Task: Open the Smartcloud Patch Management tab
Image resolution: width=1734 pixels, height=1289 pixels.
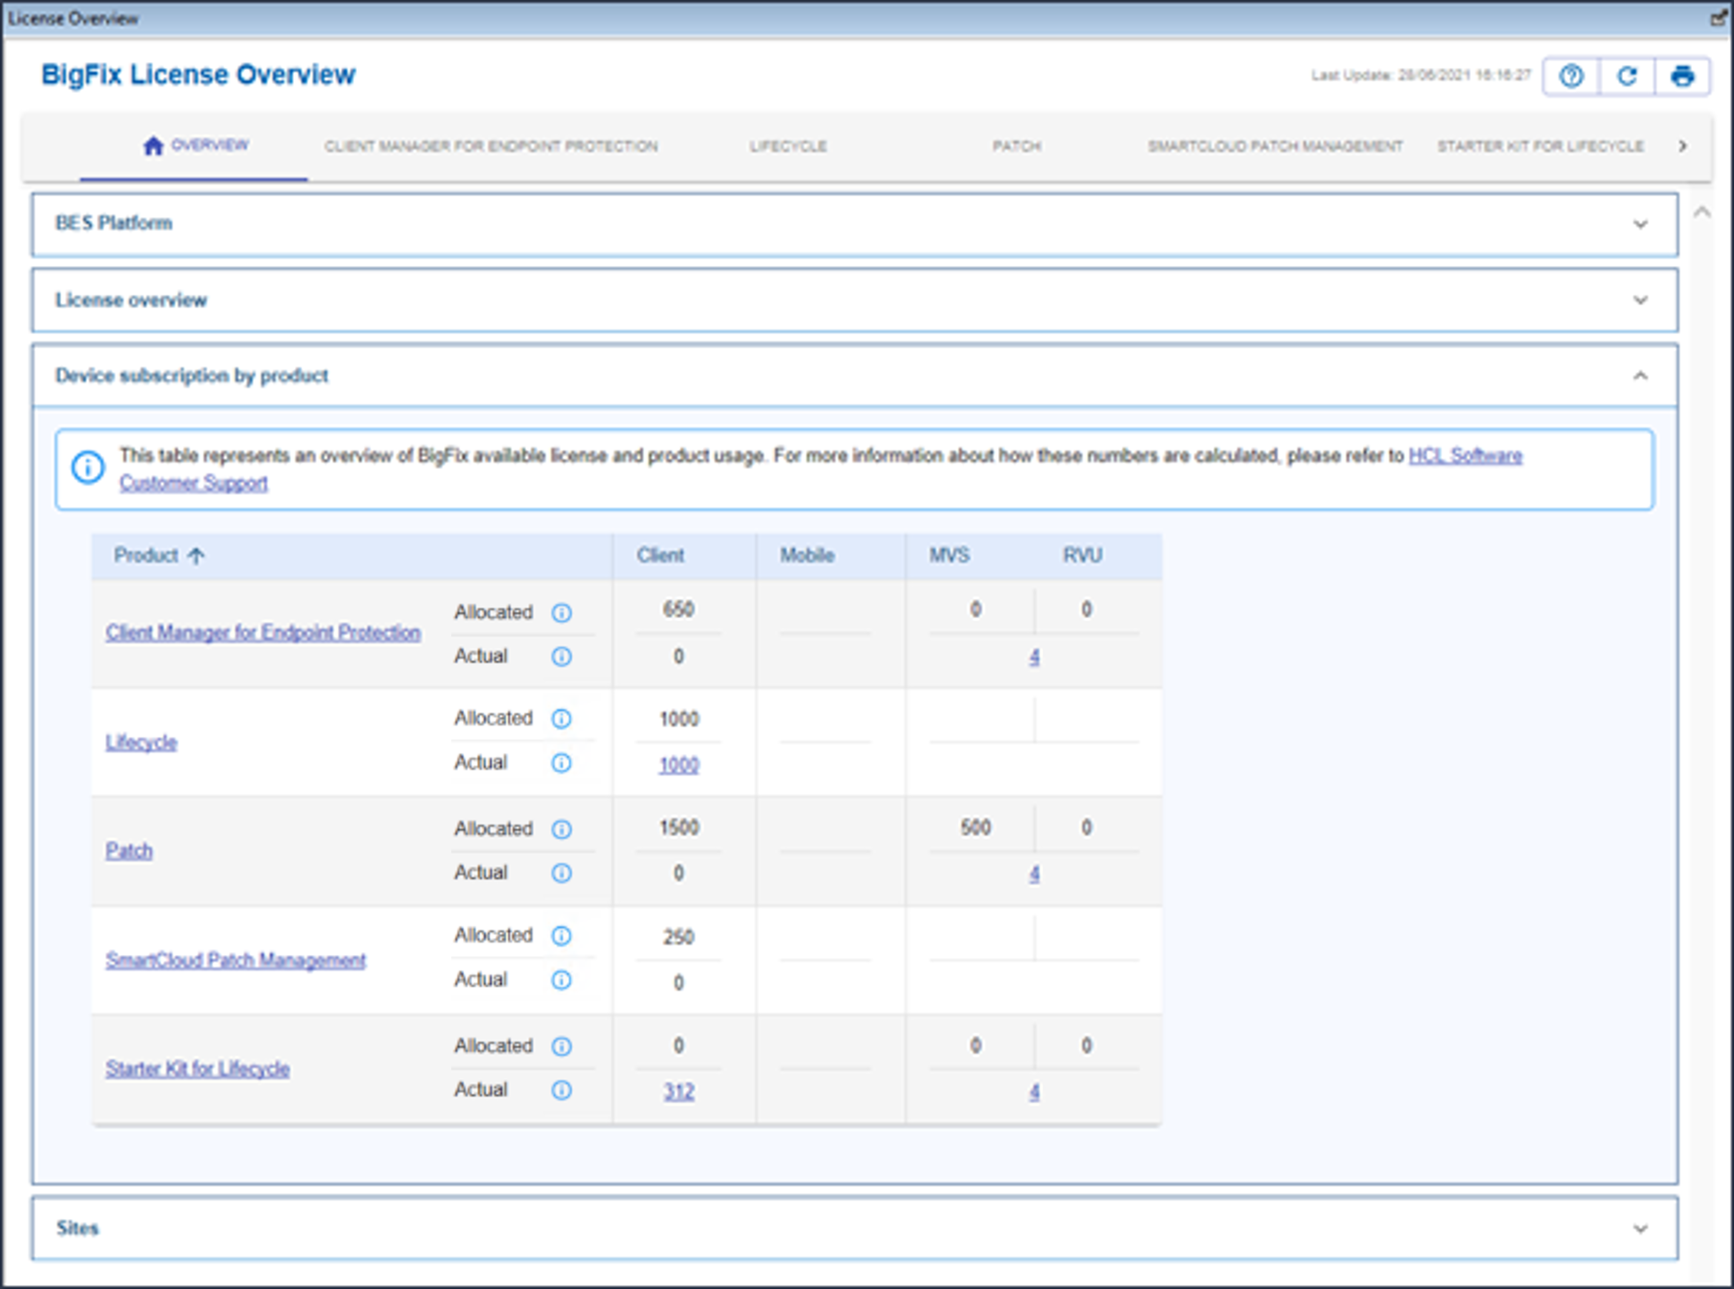Action: 1274,146
